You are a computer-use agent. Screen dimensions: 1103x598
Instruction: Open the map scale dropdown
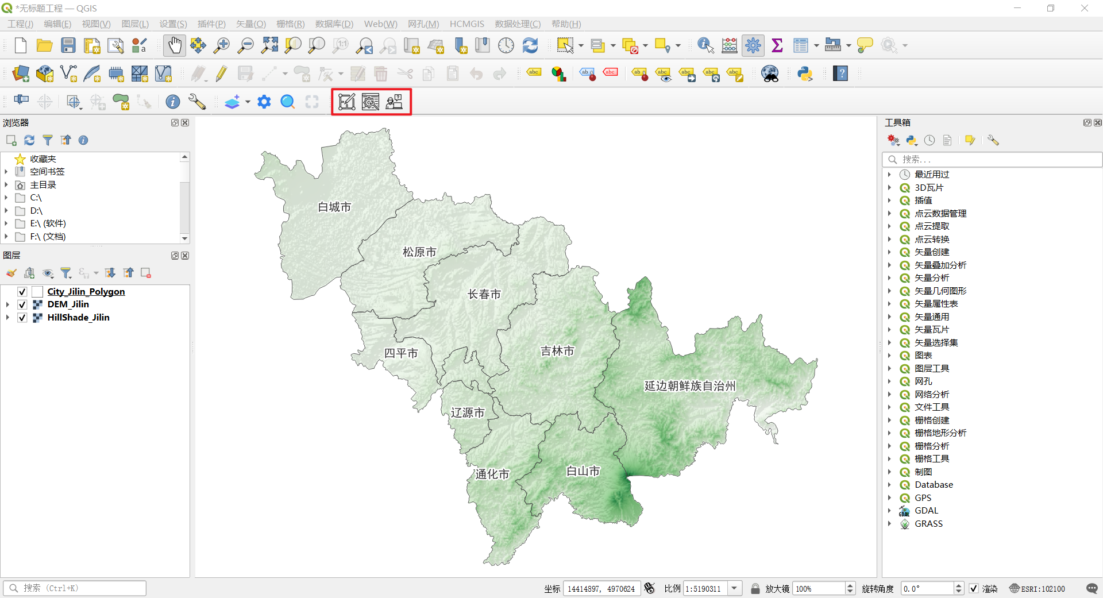tap(734, 589)
